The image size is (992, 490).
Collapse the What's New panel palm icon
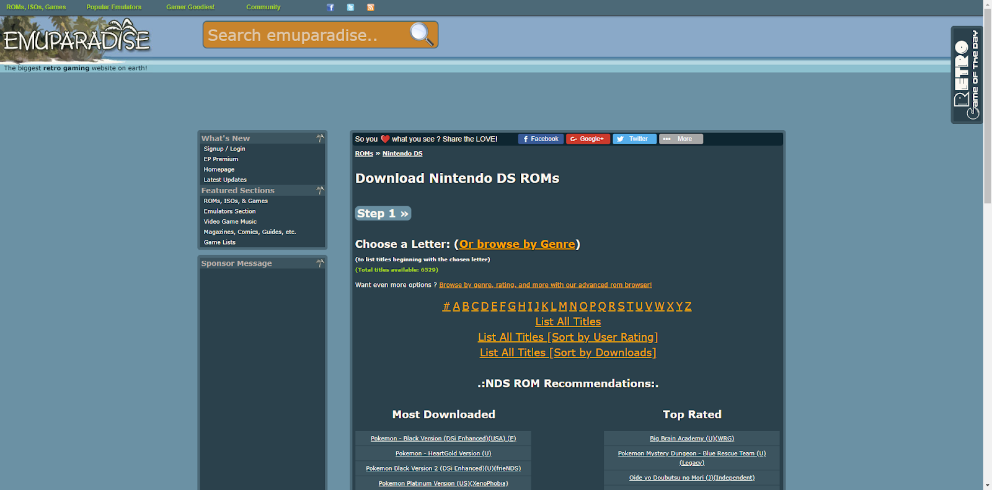[320, 138]
